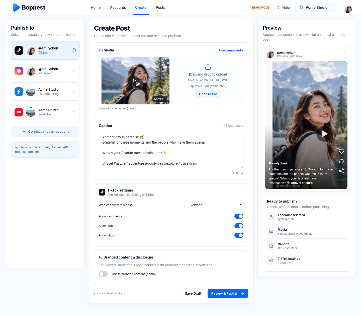Image resolution: width=361 pixels, height=316 pixels.
Task: Remove the sample video with X icon
Action: (x=167, y=63)
